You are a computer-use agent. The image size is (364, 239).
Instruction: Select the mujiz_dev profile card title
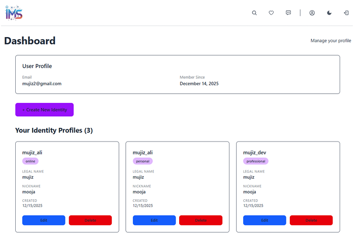[x=255, y=152]
